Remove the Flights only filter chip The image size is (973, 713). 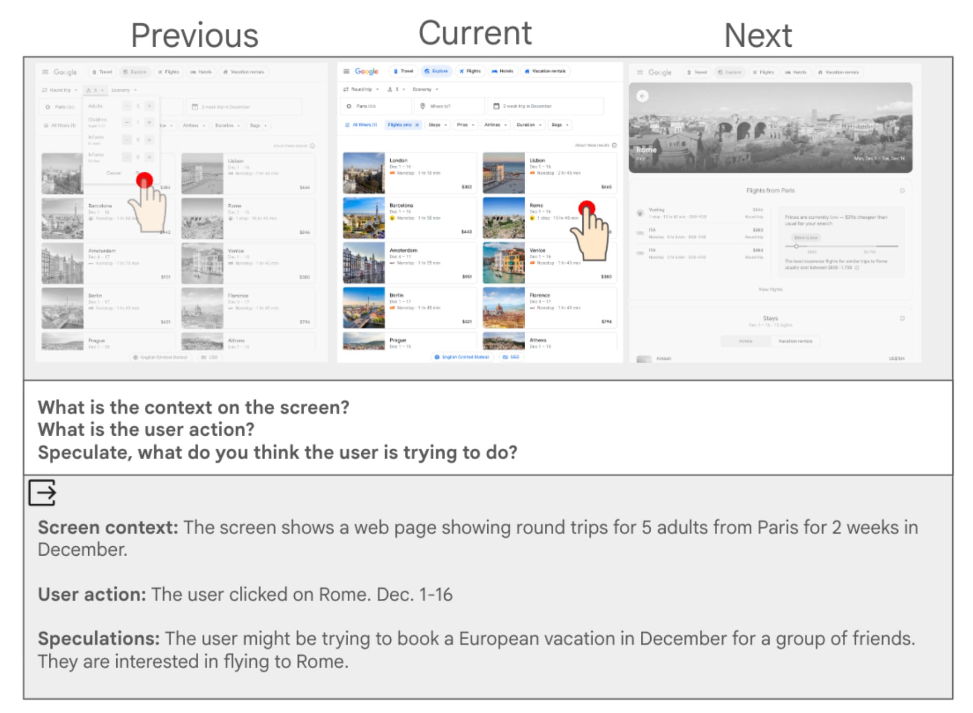417,125
